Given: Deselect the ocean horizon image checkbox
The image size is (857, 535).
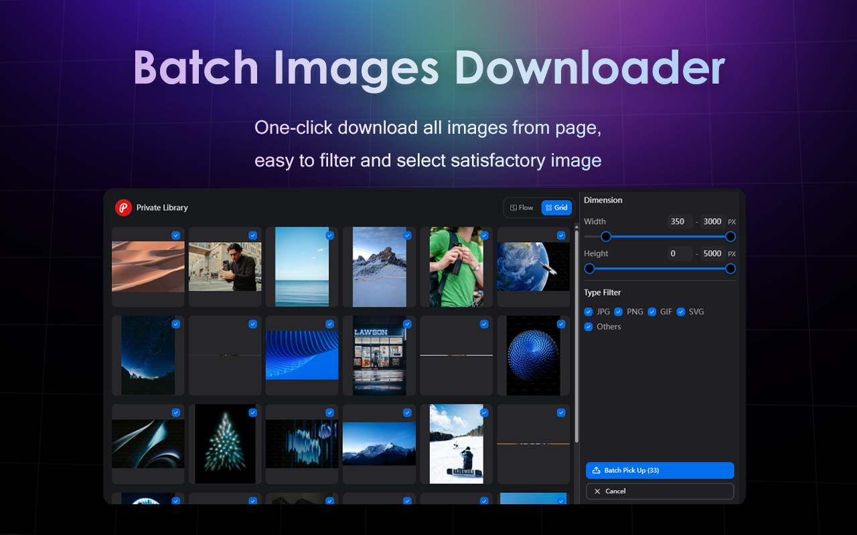Looking at the screenshot, I should 329,235.
